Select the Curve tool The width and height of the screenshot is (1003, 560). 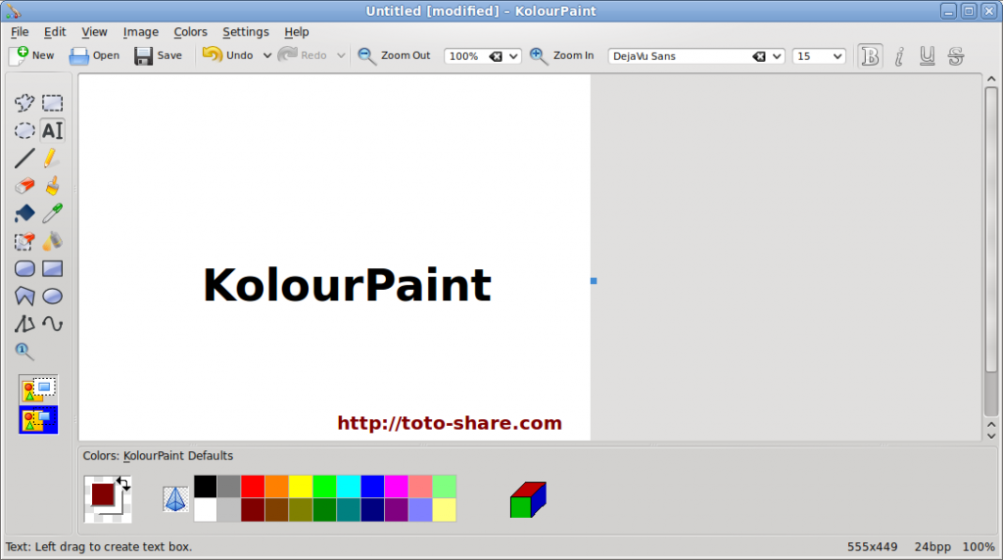coord(53,324)
